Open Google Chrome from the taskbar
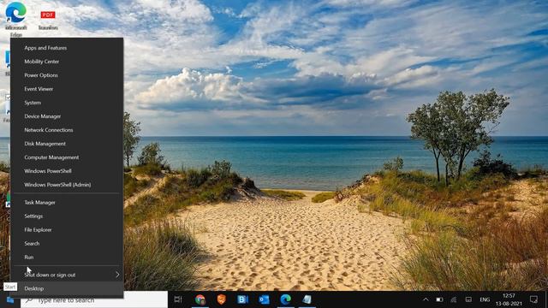Image resolution: width=548 pixels, height=308 pixels. (200, 299)
